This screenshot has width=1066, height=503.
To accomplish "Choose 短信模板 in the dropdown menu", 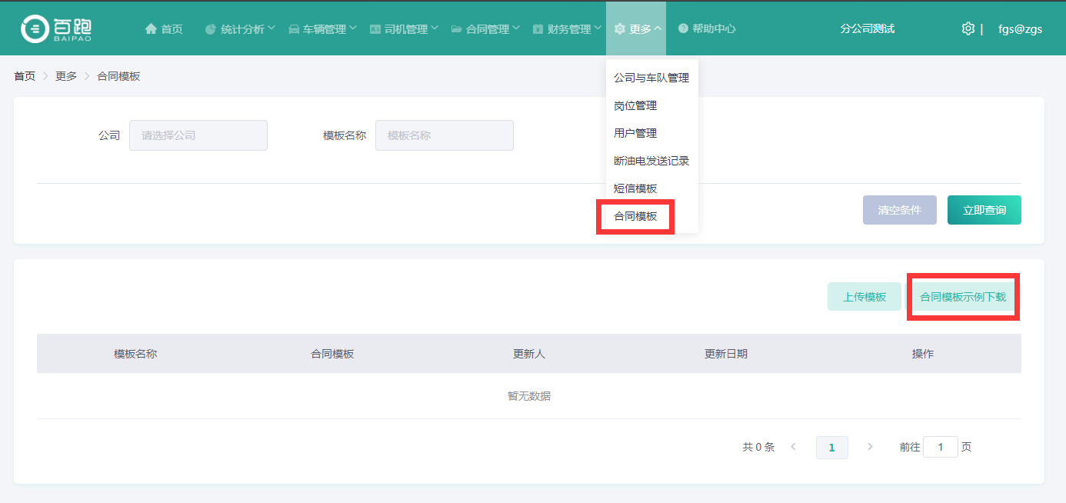I will click(635, 188).
